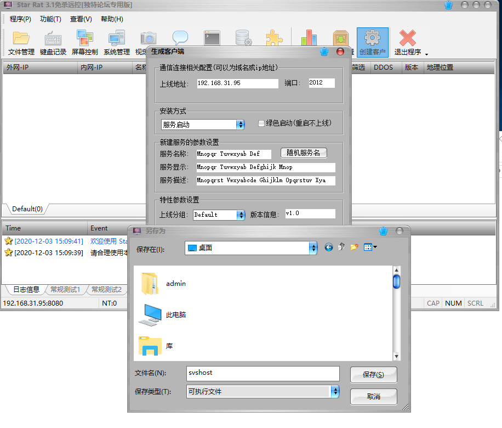
Task: Click the 文件名 input with svshost
Action: pos(263,373)
